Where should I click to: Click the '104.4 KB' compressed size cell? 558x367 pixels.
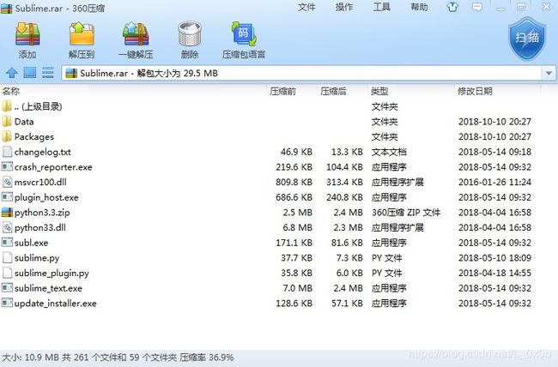(344, 167)
